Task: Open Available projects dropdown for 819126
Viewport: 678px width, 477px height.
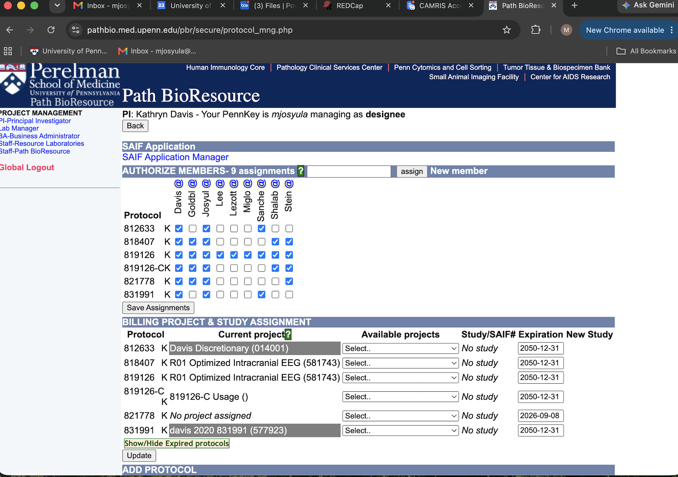Action: 400,378
